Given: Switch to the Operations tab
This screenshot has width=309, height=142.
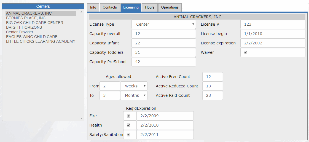Looking at the screenshot, I should [170, 7].
